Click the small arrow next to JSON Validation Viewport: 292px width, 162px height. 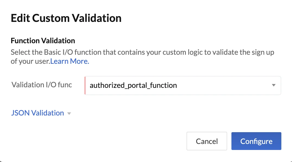(x=69, y=114)
